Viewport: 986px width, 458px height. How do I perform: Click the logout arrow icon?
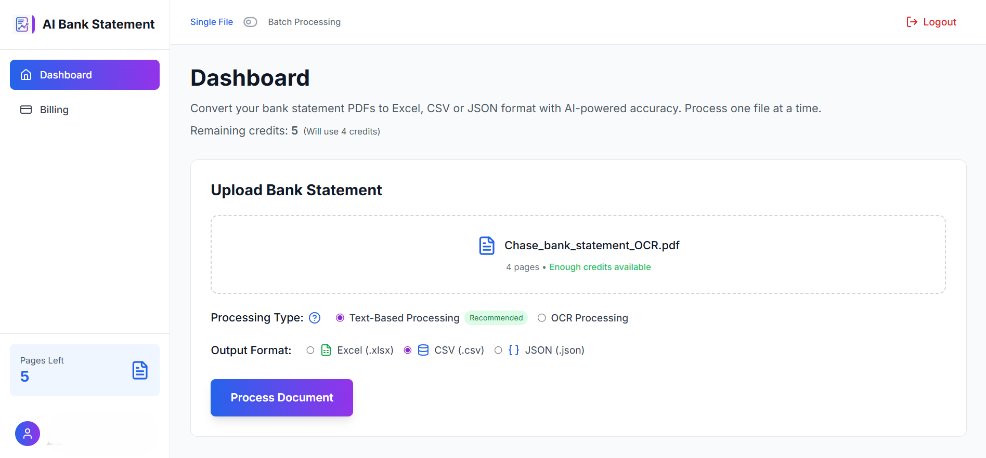(911, 21)
